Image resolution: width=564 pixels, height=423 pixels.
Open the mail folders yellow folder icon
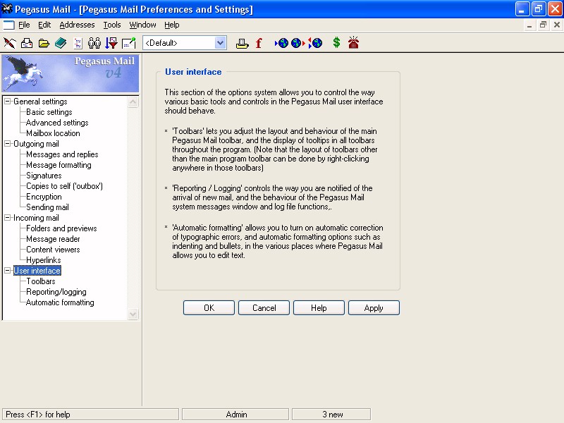pos(44,43)
